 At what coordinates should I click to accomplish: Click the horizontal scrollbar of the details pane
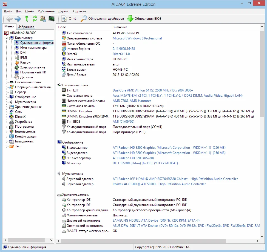[x=143, y=241]
